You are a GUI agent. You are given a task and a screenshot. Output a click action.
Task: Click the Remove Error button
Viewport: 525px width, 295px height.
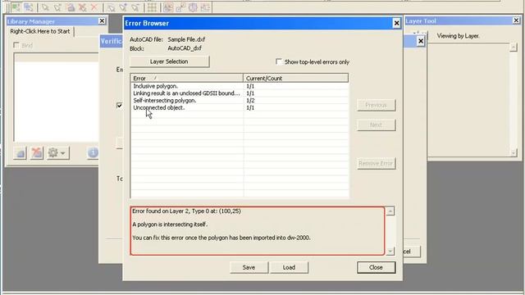point(376,163)
